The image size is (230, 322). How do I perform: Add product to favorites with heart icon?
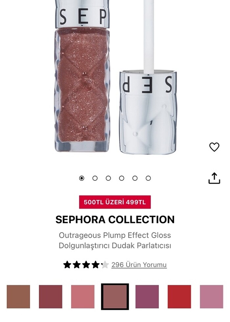(214, 147)
